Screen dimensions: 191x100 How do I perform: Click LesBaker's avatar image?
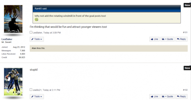point(13,19)
